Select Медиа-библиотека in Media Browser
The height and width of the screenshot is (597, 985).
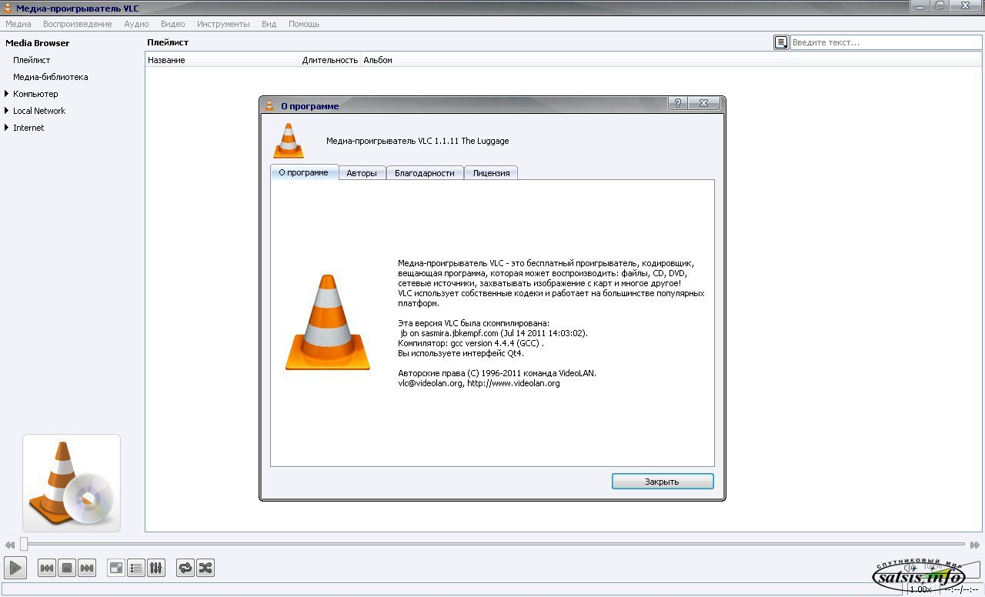[50, 77]
